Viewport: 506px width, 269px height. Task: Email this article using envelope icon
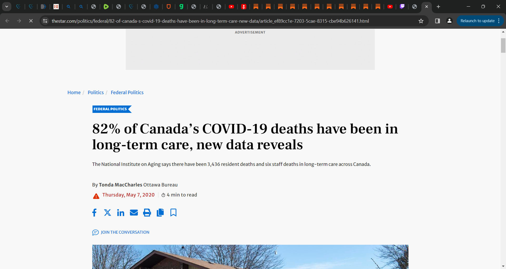click(x=134, y=213)
